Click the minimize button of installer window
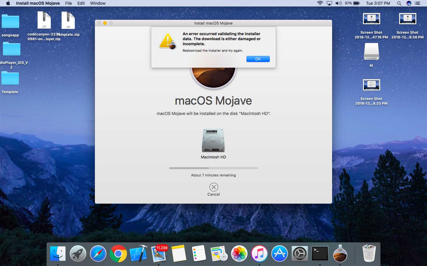The image size is (427, 266). point(105,23)
